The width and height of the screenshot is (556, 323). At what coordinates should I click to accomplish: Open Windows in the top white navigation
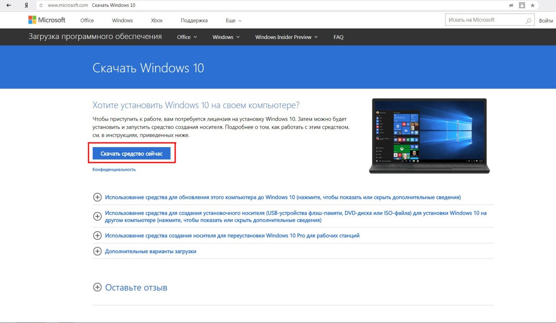click(x=122, y=20)
